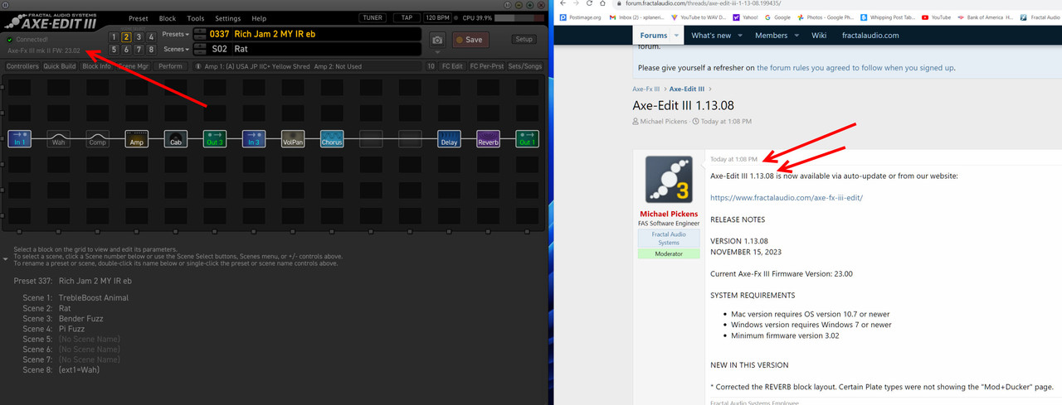Screen dimensions: 1062x405
Task: Open the Postimage.org bookmark
Action: 580,17
